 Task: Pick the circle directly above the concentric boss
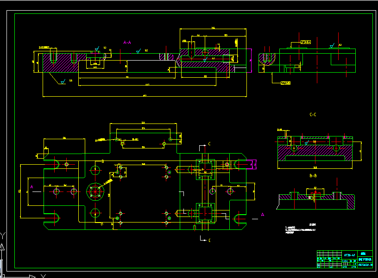click(95, 170)
